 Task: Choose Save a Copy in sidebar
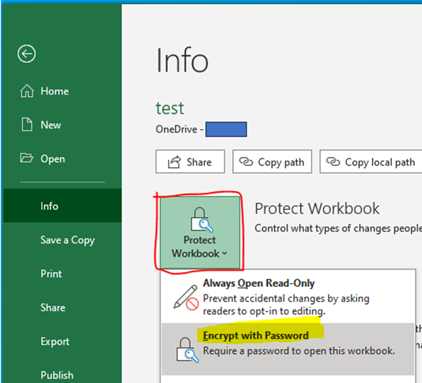coord(62,240)
